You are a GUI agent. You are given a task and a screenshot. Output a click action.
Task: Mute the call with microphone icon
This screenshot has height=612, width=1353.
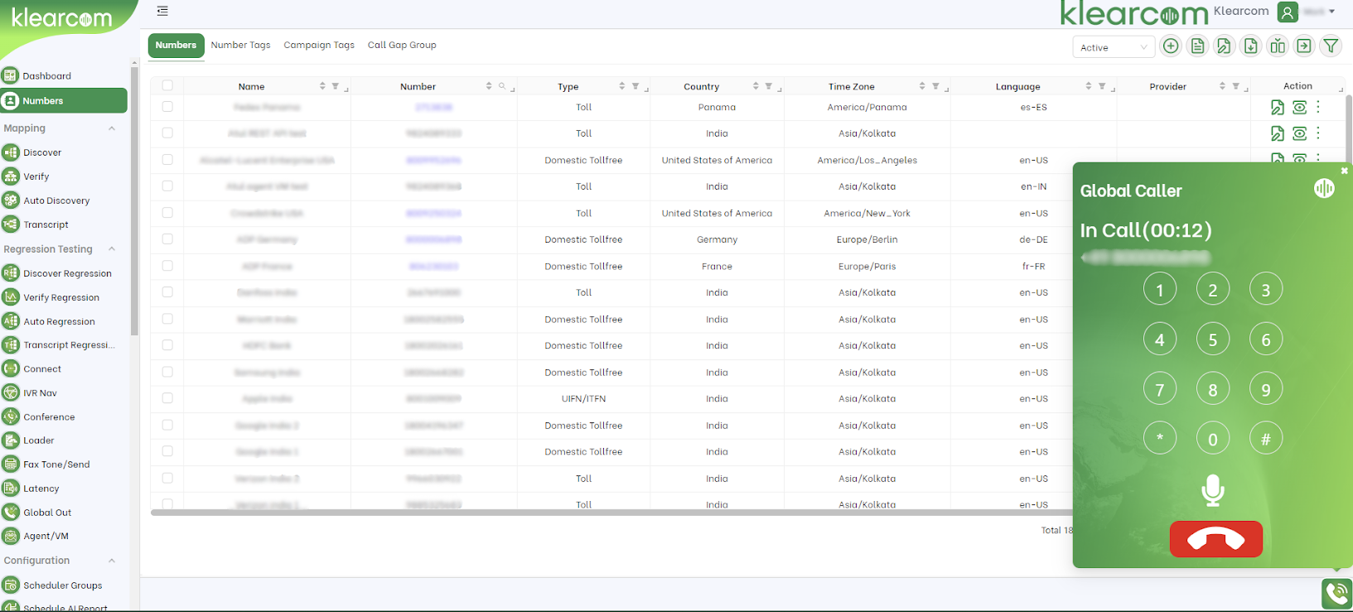[x=1213, y=490]
